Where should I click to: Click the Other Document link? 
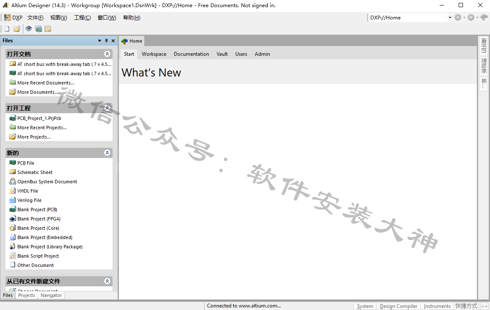[x=36, y=265]
